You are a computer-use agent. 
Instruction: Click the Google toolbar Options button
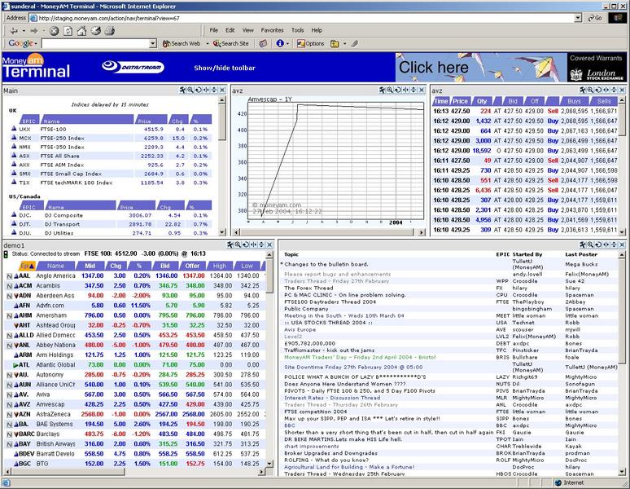(310, 43)
